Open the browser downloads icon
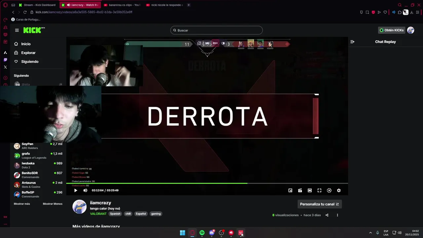This screenshot has width=423, height=238. click(x=411, y=12)
